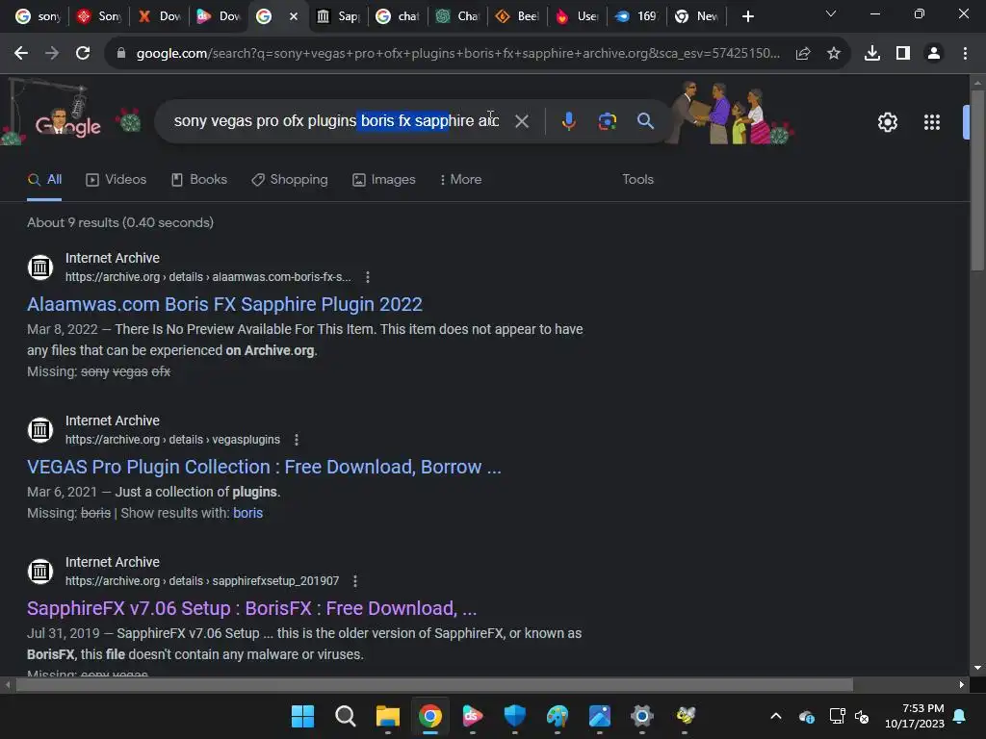Open the Google apps grid
This screenshot has width=986, height=739.
tap(931, 122)
